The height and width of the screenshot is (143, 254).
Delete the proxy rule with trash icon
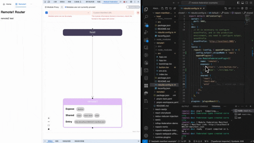click(x=138, y=13)
